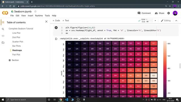Screen dimensions: 181x102
Task: Open the View menu
Action: (x=23, y=16)
